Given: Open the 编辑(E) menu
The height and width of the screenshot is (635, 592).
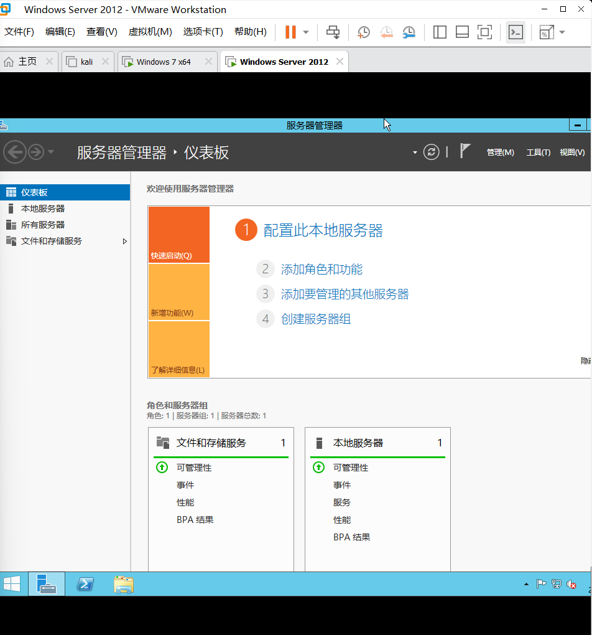Looking at the screenshot, I should click(x=60, y=32).
